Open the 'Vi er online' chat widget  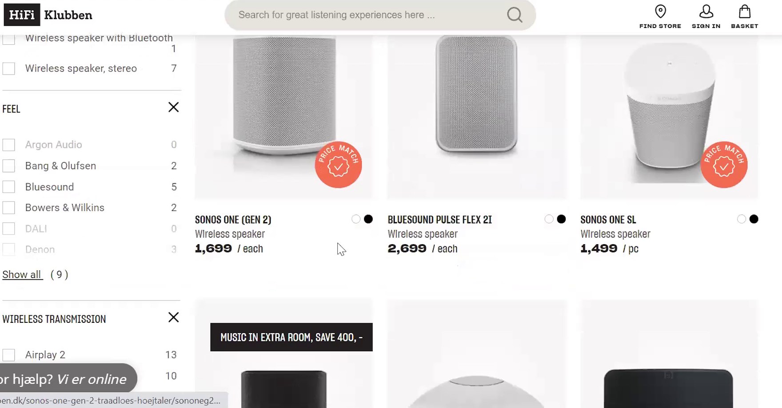(x=67, y=379)
